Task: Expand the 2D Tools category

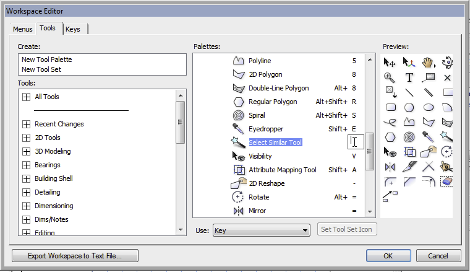Action: 26,138
